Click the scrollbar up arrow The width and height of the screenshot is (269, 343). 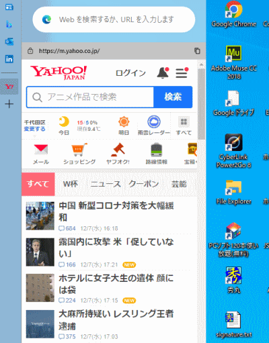(x=201, y=64)
